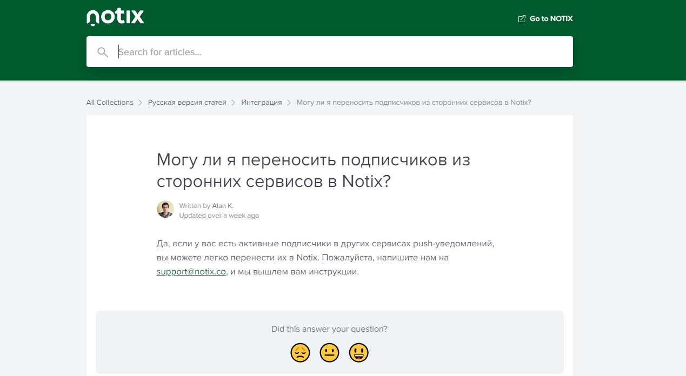Click the Notix logo
The image size is (686, 376).
pos(115,17)
